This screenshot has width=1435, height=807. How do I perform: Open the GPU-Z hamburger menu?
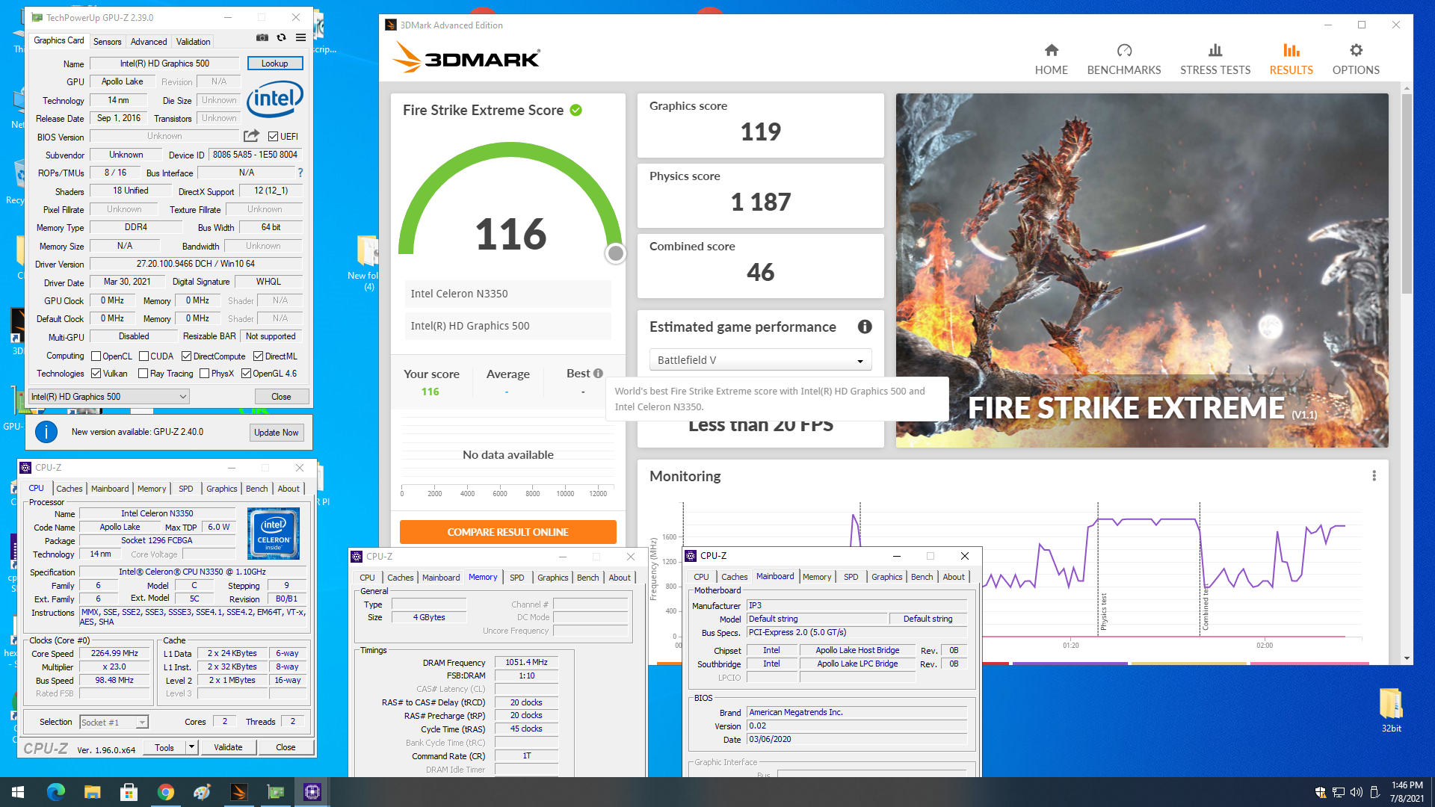(x=300, y=37)
